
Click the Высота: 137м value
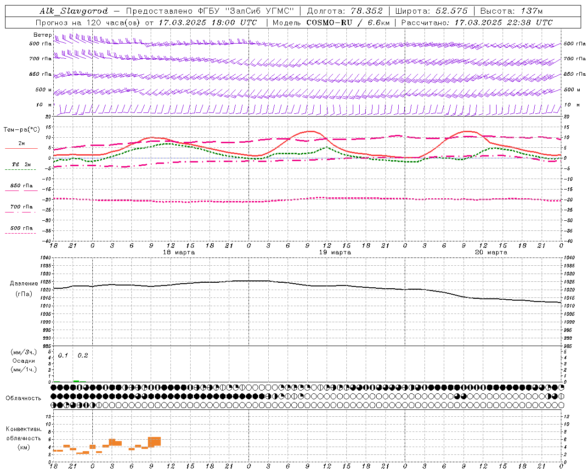pyautogui.click(x=512, y=11)
